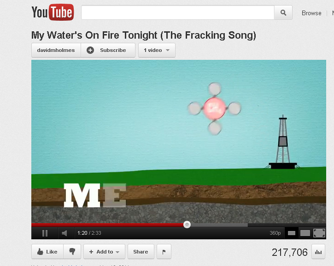Pause the video playback
Image resolution: width=334 pixels, height=266 pixels.
45,233
